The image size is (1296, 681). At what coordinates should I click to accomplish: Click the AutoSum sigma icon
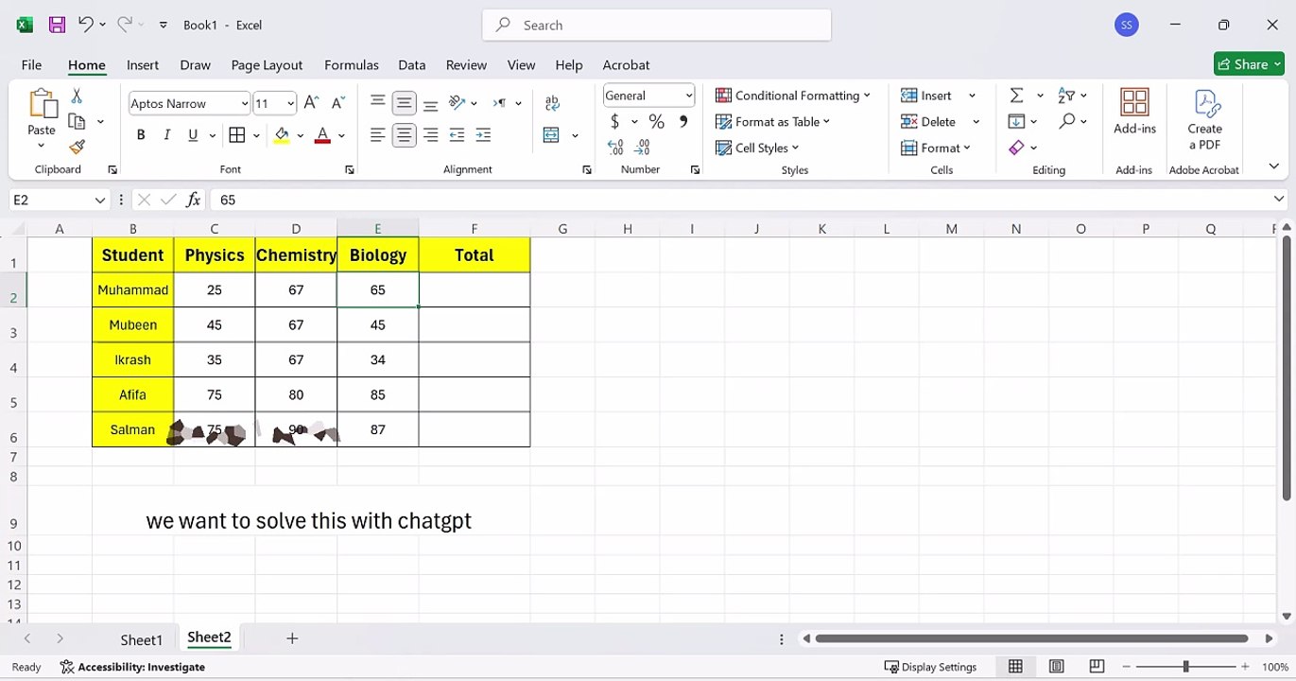(x=1017, y=96)
